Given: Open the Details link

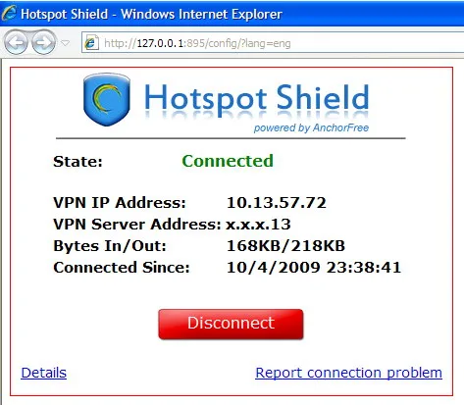Looking at the screenshot, I should 44,373.
